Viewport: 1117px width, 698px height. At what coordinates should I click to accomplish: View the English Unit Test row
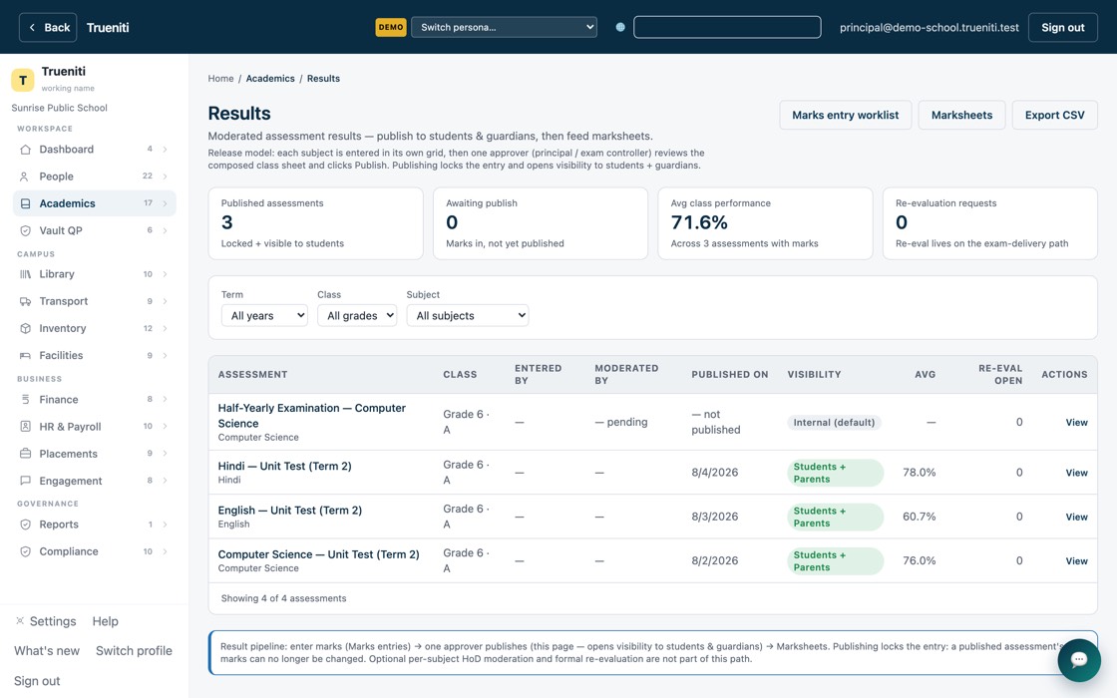[x=1076, y=518]
